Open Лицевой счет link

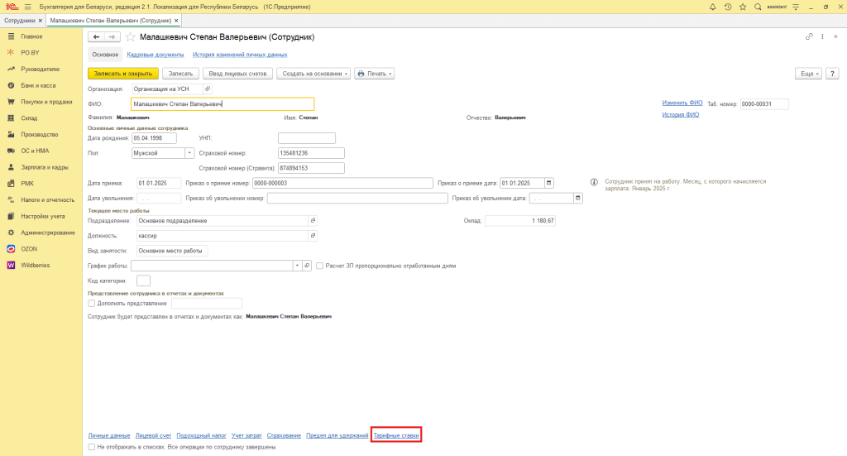[153, 435]
